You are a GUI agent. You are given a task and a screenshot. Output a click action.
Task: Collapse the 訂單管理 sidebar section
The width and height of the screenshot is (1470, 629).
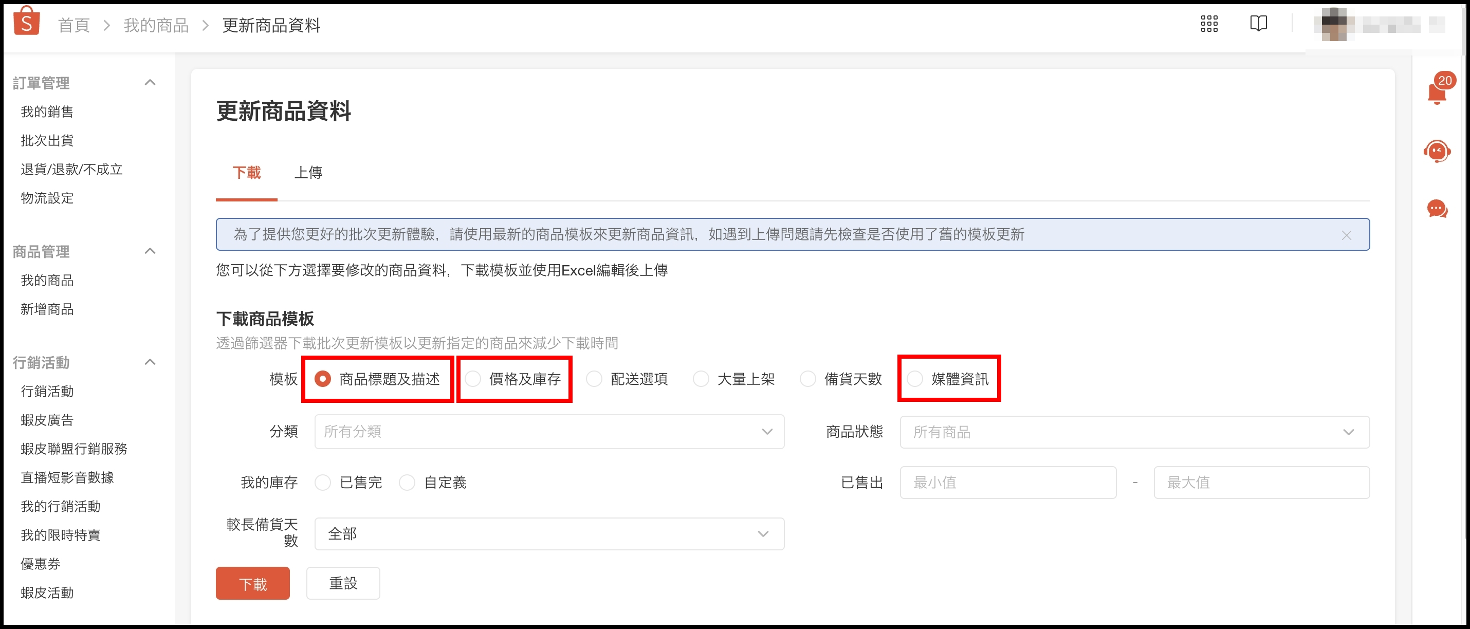click(150, 83)
